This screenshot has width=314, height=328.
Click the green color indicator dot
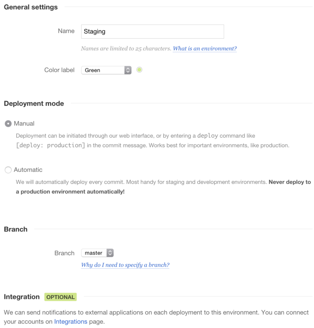tap(139, 70)
